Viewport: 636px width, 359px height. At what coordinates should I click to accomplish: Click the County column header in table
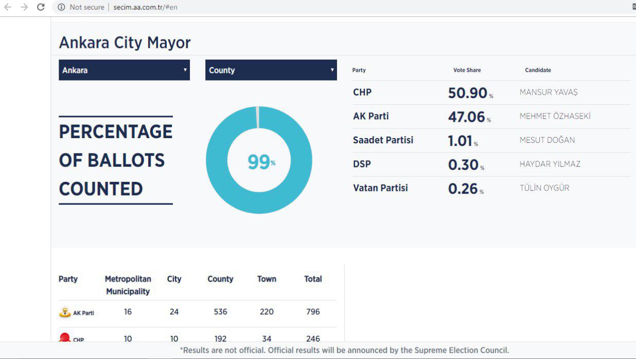point(220,279)
